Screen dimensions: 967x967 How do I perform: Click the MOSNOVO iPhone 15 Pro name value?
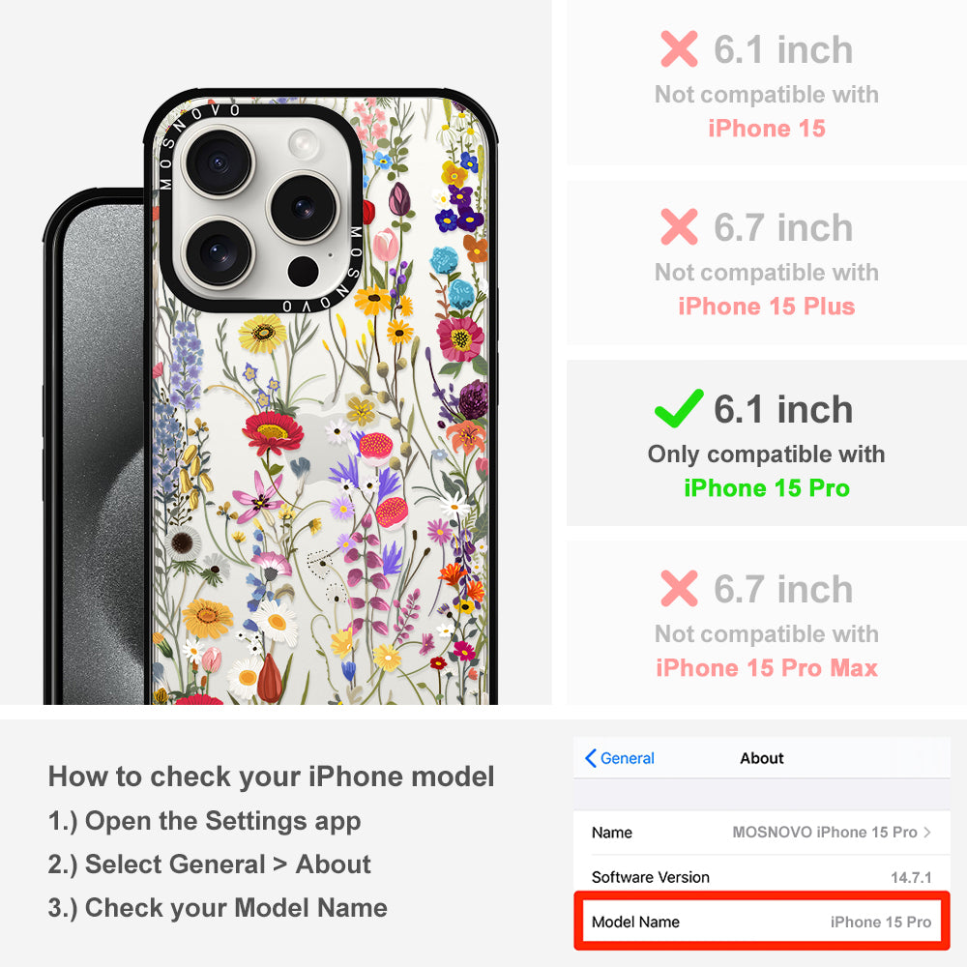(825, 832)
